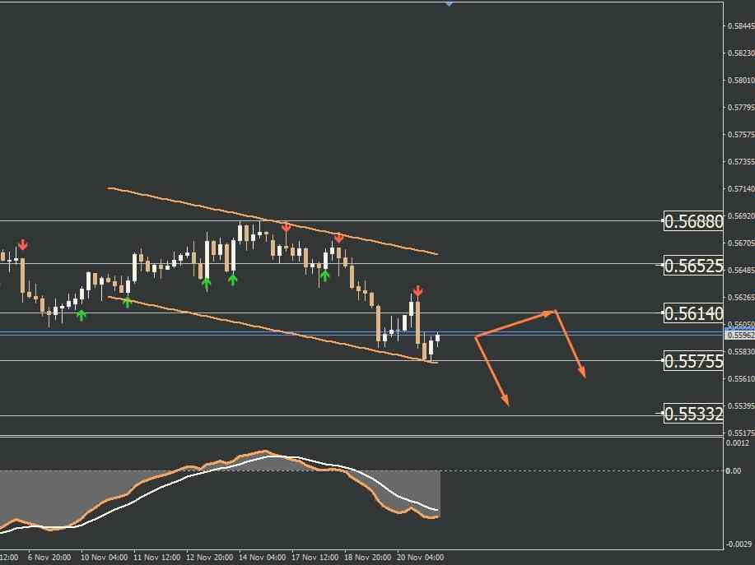This screenshot has width=755, height=565.
Task: Click the 0.56525 price level label
Action: [x=693, y=266]
